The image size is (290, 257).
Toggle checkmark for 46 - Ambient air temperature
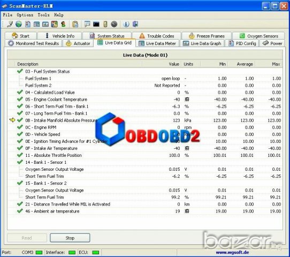pos(20,211)
